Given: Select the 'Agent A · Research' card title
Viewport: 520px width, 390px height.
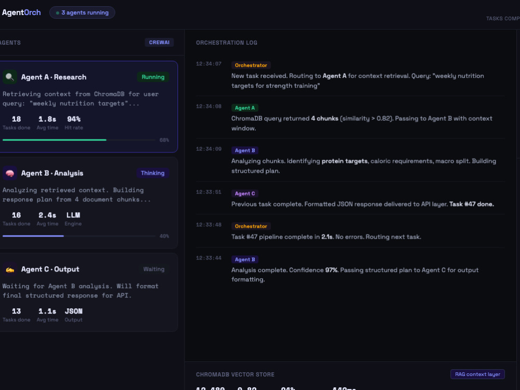Looking at the screenshot, I should 54,77.
